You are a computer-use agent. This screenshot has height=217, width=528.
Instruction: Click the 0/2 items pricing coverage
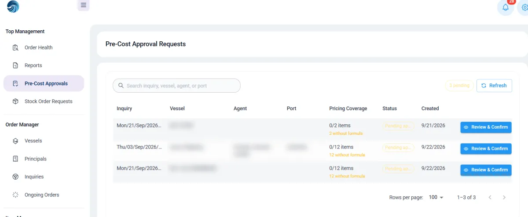point(340,126)
